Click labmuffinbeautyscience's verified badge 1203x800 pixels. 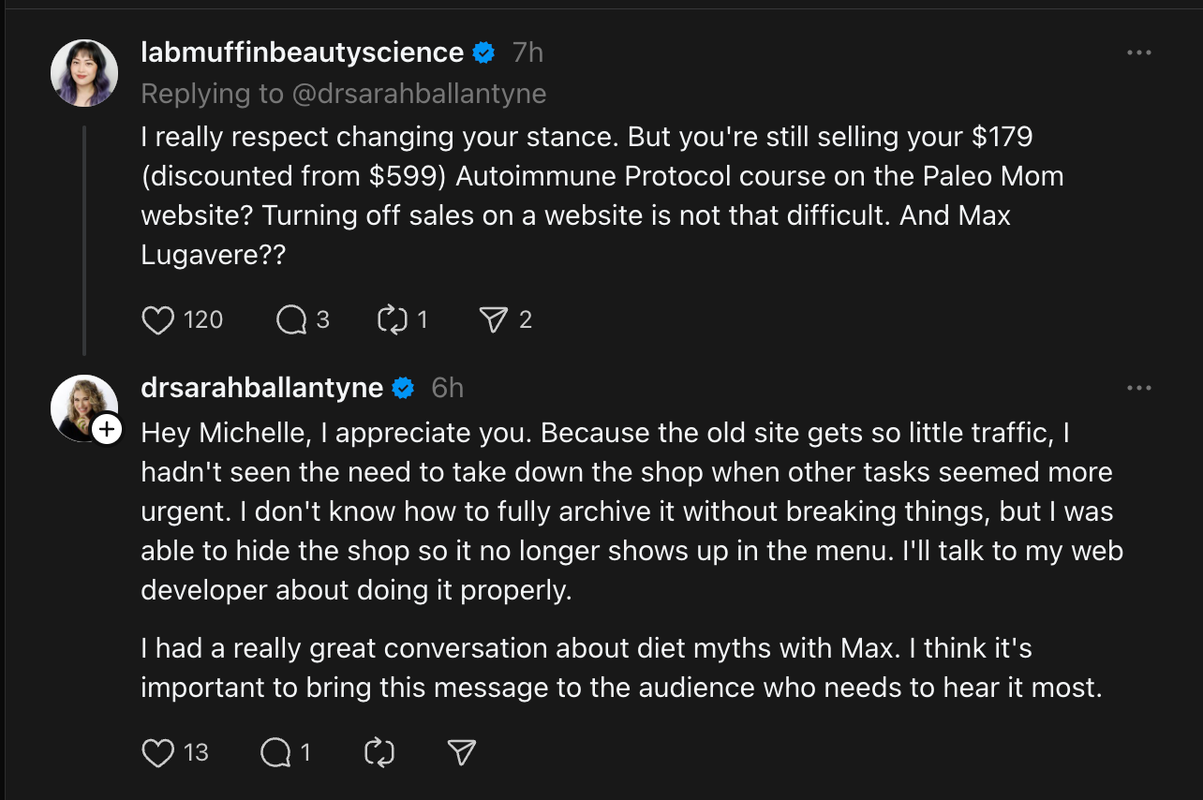pyautogui.click(x=484, y=53)
